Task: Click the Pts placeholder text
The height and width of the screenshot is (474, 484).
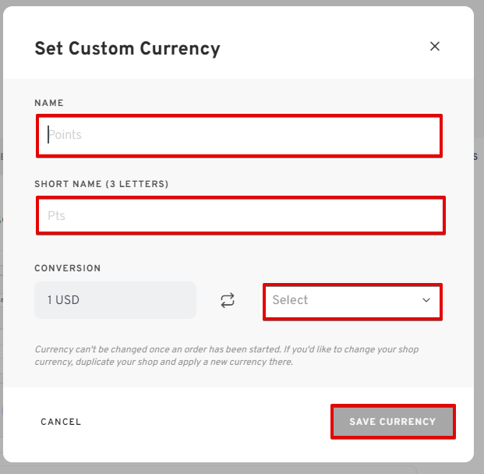Action: pos(56,215)
